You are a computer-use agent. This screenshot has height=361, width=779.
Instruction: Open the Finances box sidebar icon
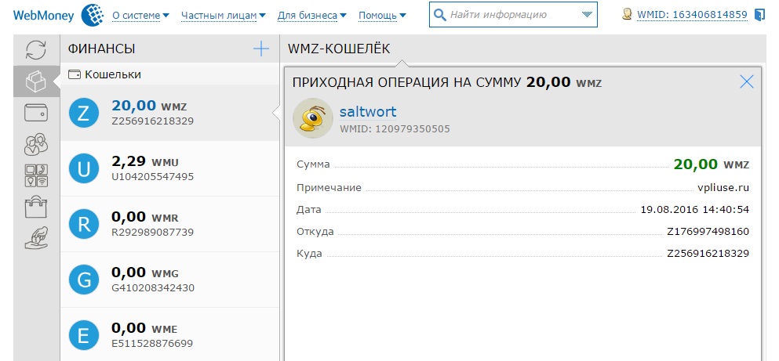coord(36,81)
